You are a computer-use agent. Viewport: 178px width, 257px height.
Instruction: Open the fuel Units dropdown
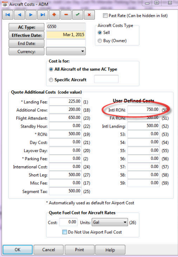point(109,222)
